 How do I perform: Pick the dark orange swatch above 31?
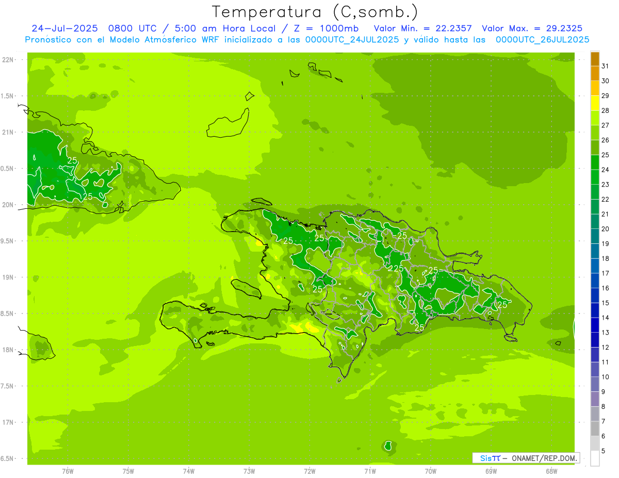595,59
